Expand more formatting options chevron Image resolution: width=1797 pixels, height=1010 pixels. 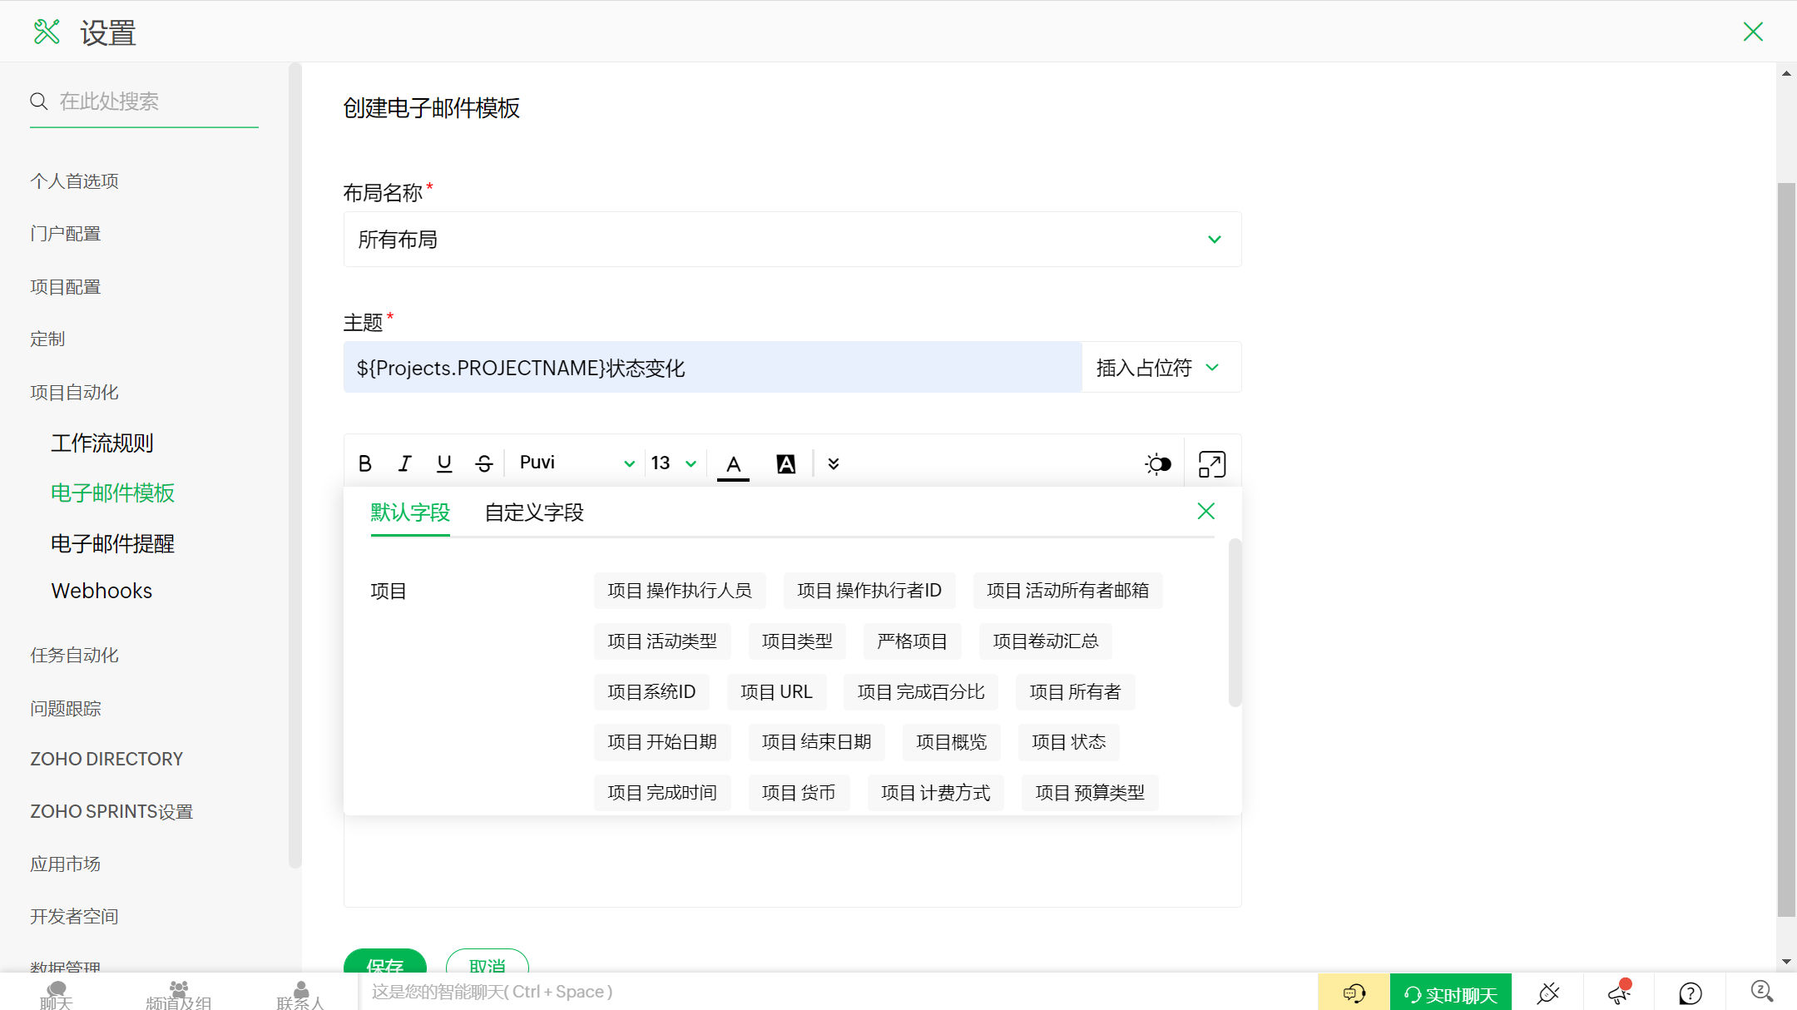pyautogui.click(x=834, y=463)
